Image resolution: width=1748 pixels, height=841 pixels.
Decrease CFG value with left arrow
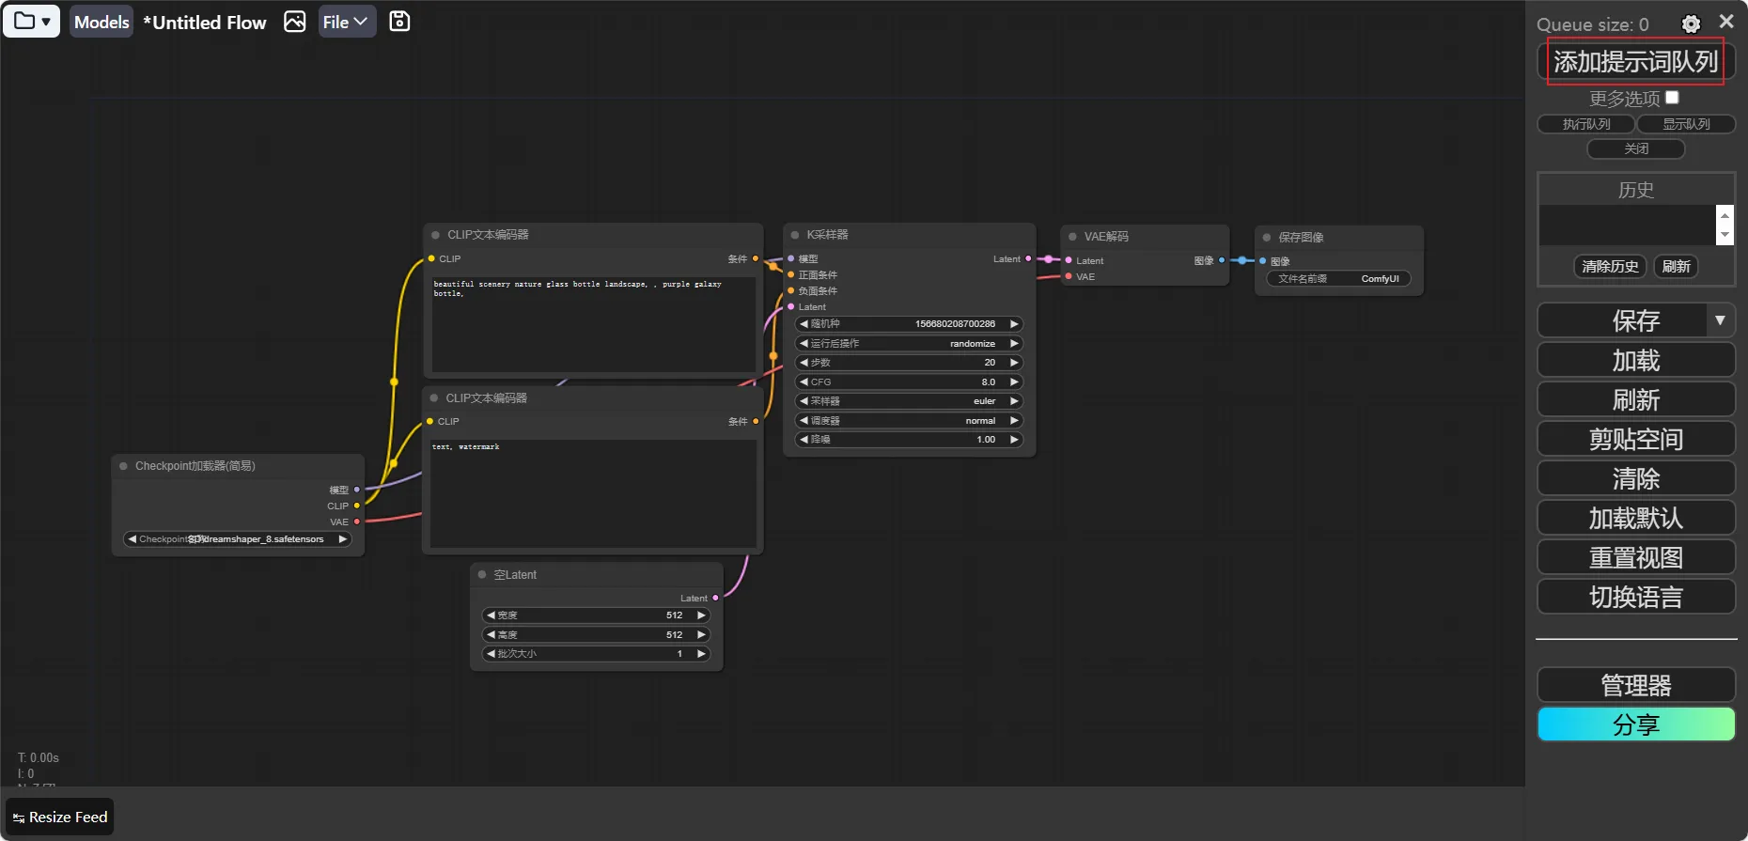coord(804,382)
